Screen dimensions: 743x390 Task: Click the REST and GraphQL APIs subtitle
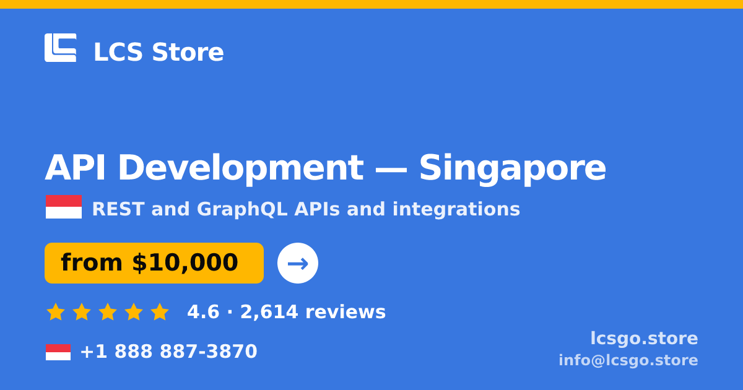tap(306, 209)
